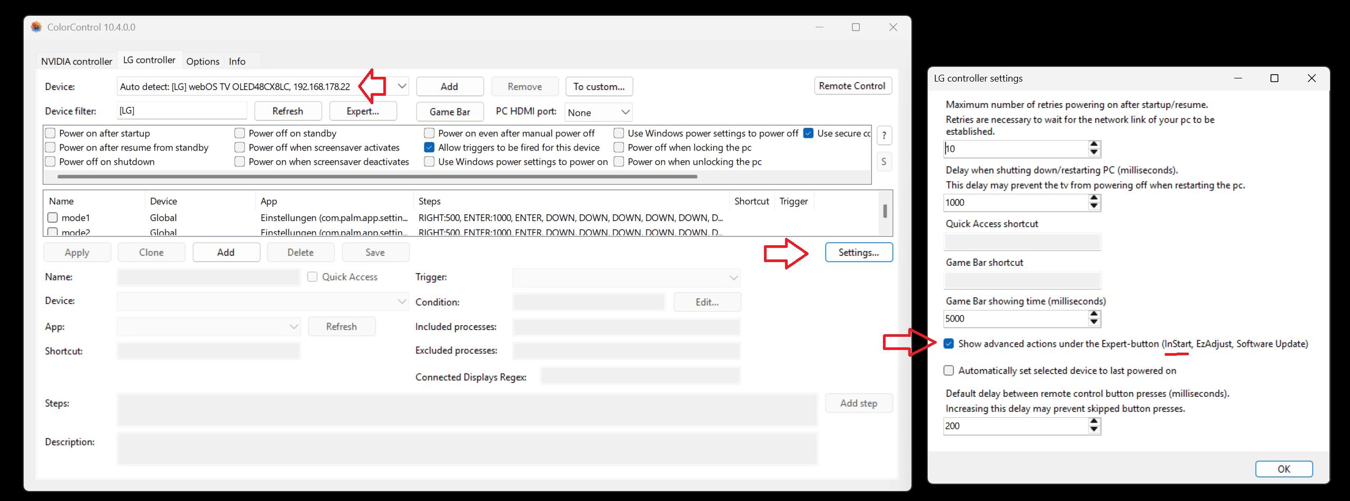Check 'Power off on standby' option
1350x501 pixels.
[240, 133]
